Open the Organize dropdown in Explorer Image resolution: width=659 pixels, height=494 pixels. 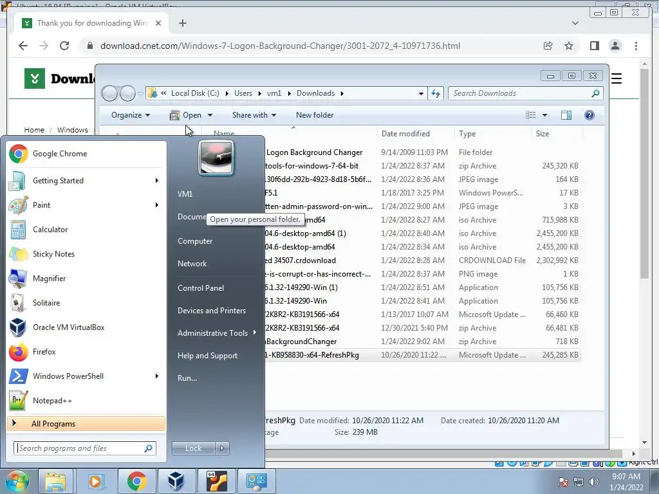(130, 115)
